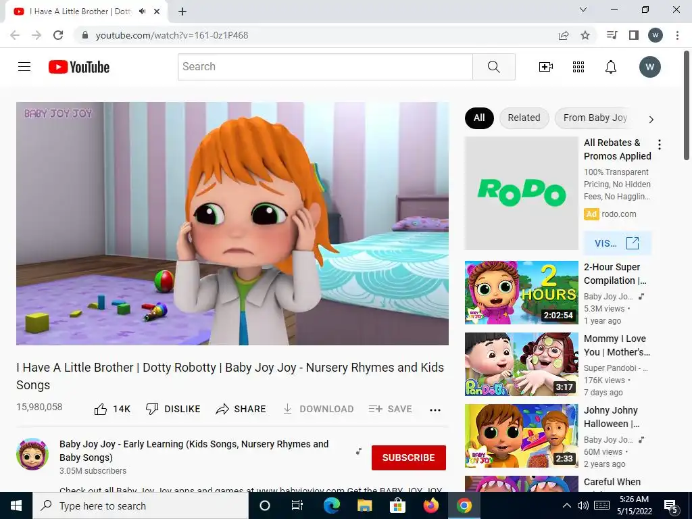Open the three-dot more actions under video

point(435,410)
